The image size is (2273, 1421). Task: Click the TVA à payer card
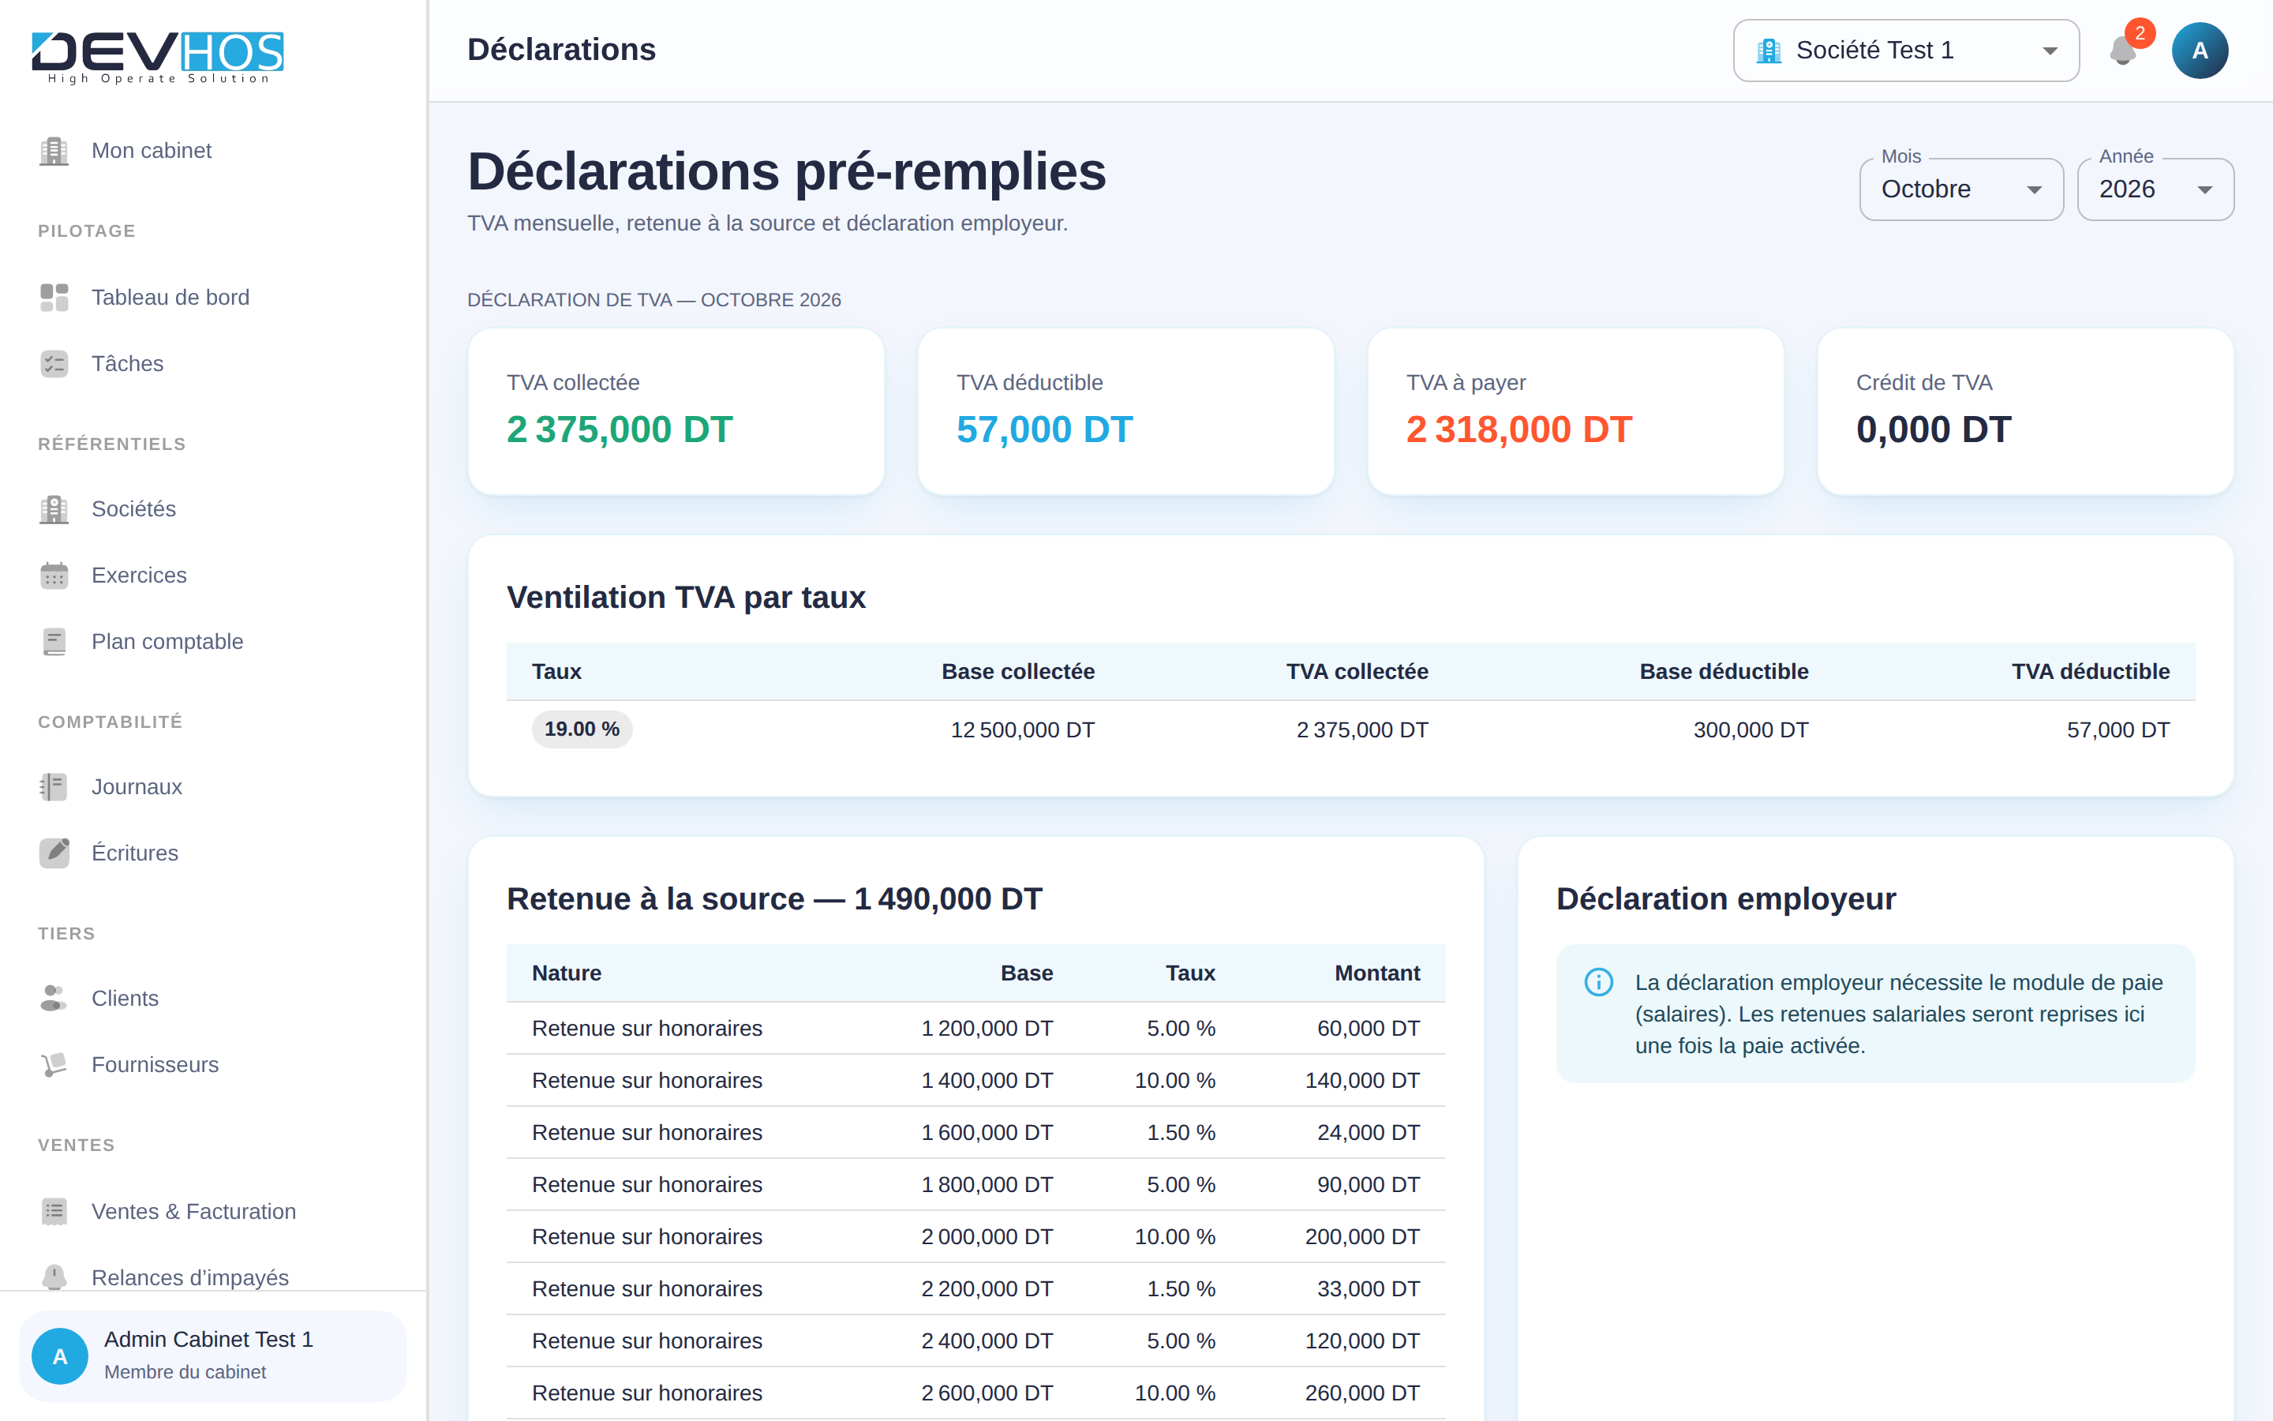coord(1575,411)
